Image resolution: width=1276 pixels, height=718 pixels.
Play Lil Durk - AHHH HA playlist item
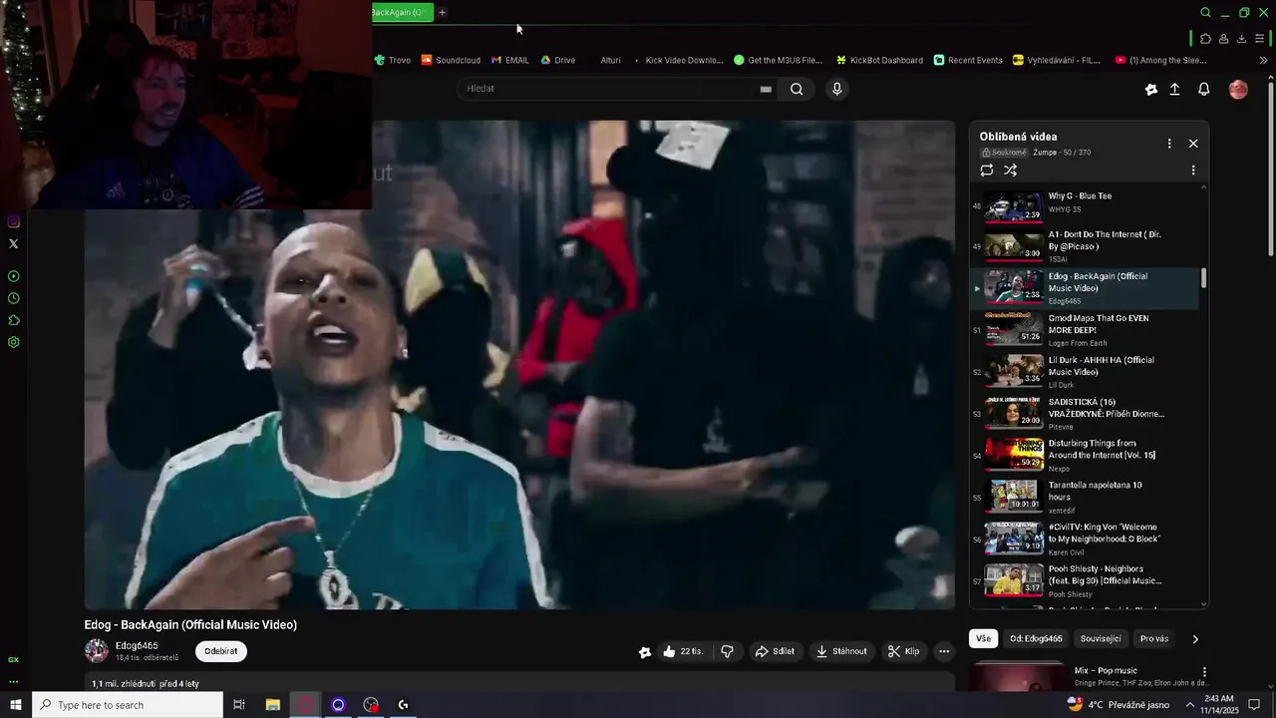pos(1087,371)
